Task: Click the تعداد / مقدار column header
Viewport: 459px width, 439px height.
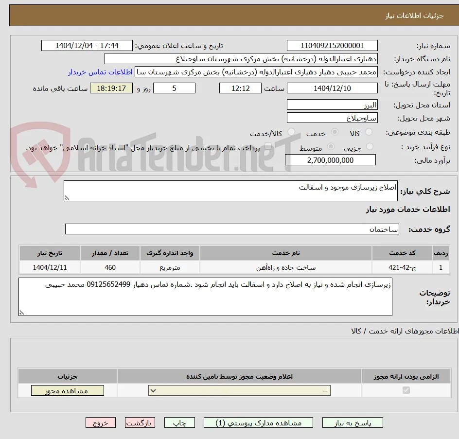Action: (x=110, y=253)
